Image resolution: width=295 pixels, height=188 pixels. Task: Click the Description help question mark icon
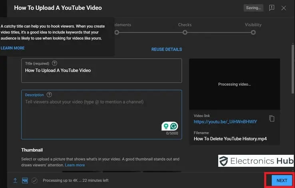(x=49, y=94)
